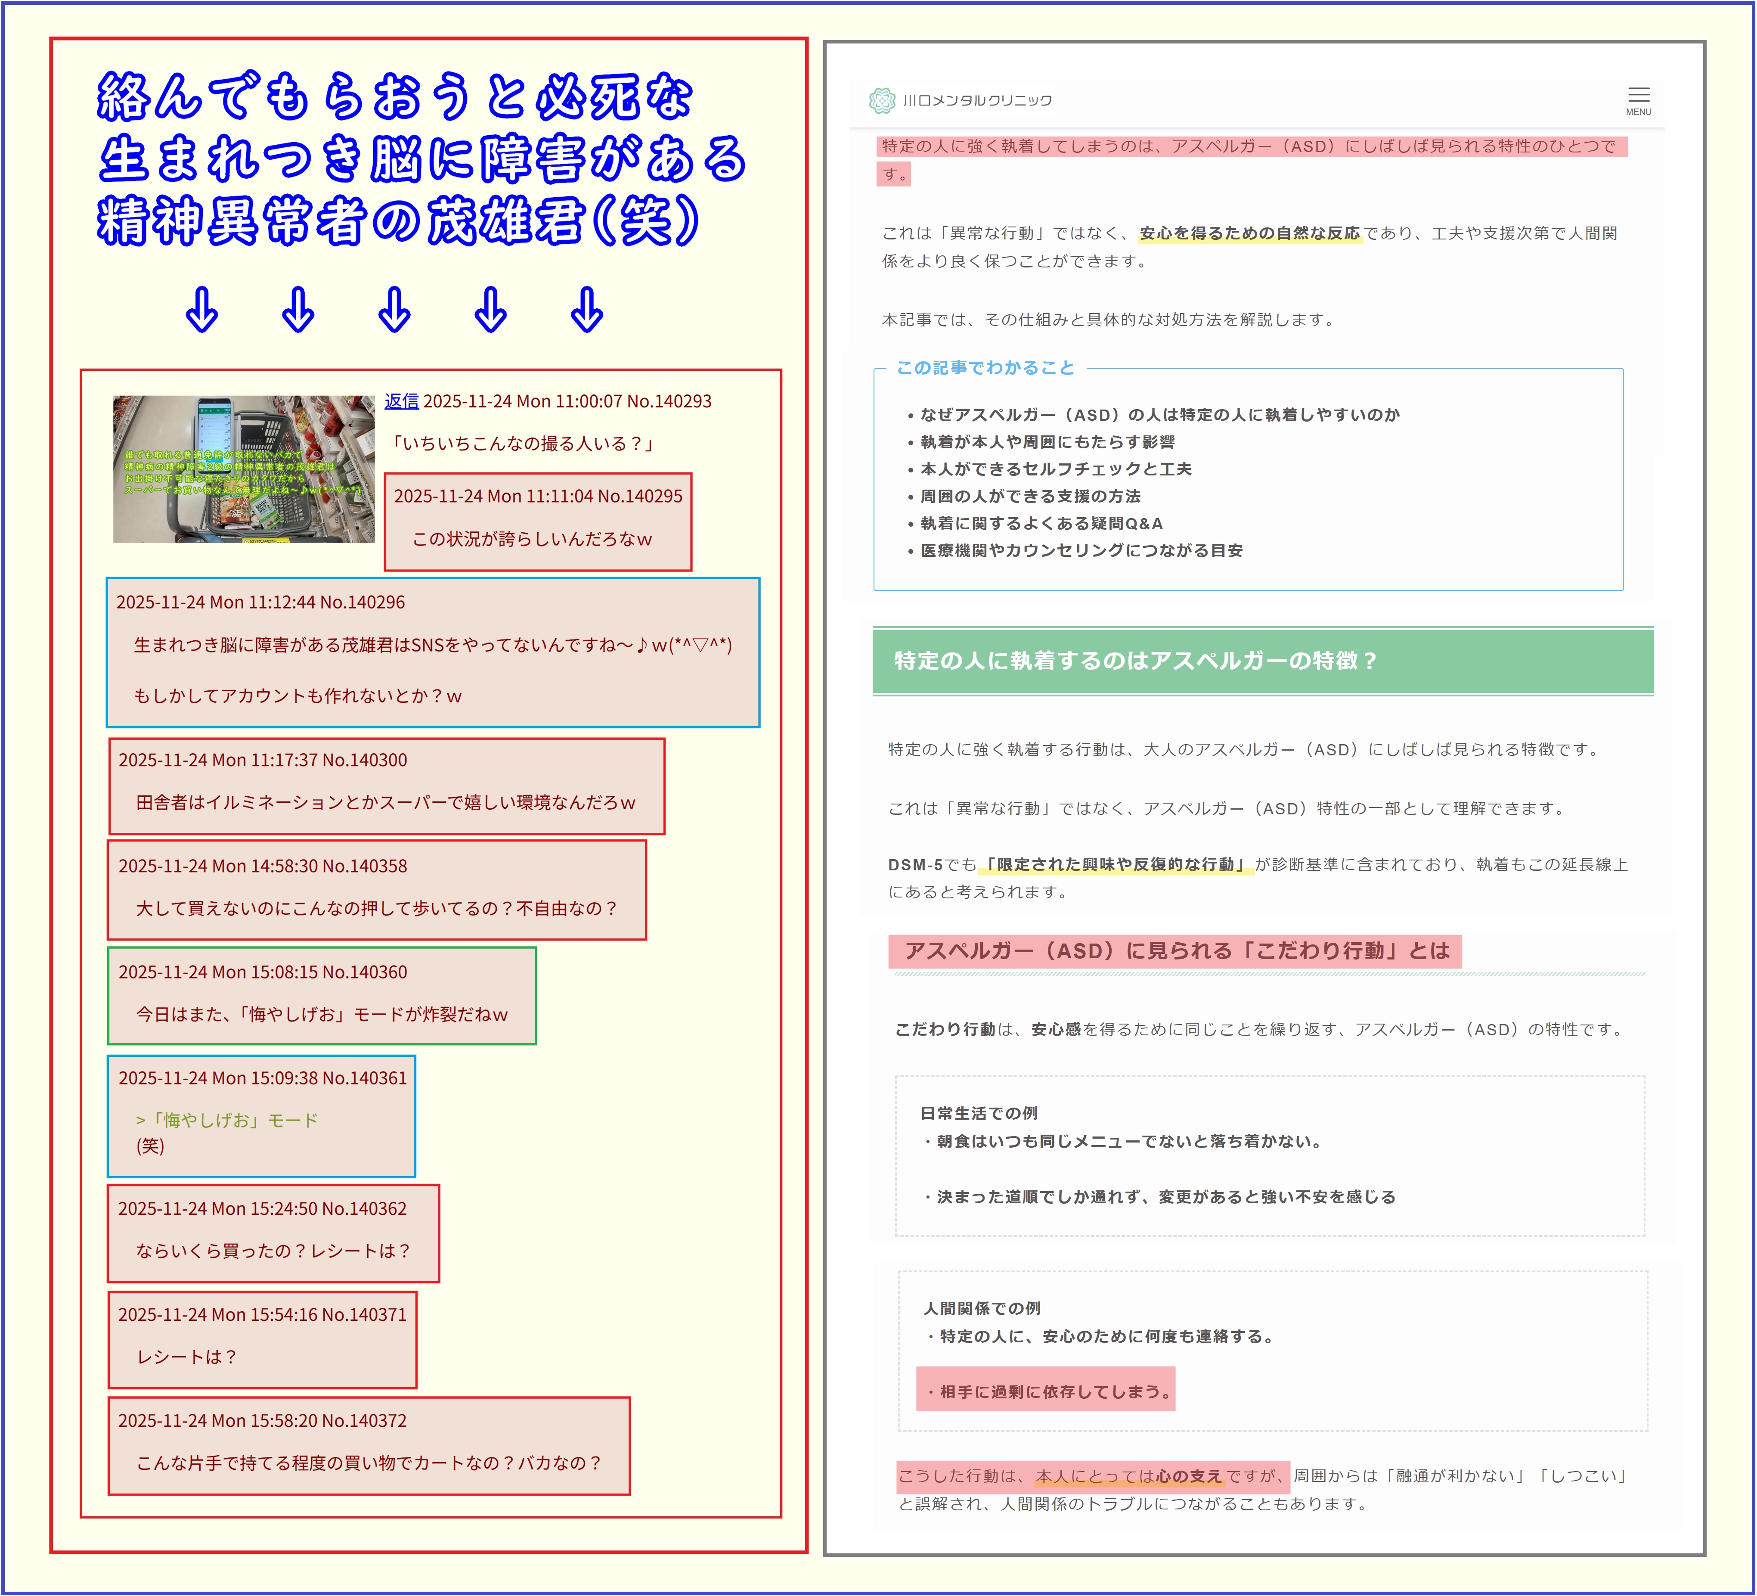The width and height of the screenshot is (1757, 1596).
Task: Click the quoted >「悔やしげお」モード text
Action: (226, 1120)
